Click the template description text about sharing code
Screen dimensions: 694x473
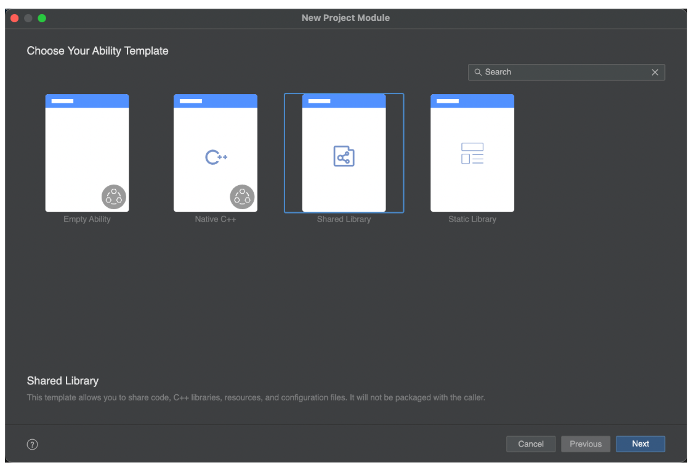[x=256, y=397]
